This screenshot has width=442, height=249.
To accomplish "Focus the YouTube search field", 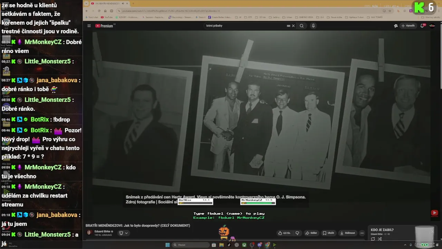I will point(245,26).
